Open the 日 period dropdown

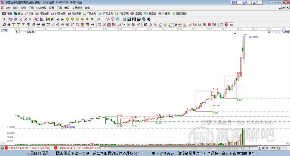[5, 19]
